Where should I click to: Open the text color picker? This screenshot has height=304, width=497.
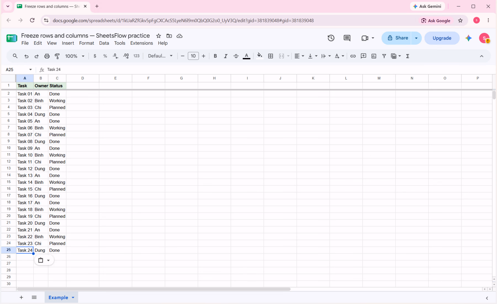tap(246, 56)
